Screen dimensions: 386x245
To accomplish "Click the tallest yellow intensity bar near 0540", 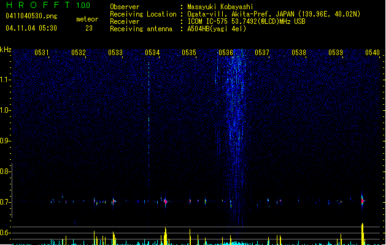I will (362, 234).
